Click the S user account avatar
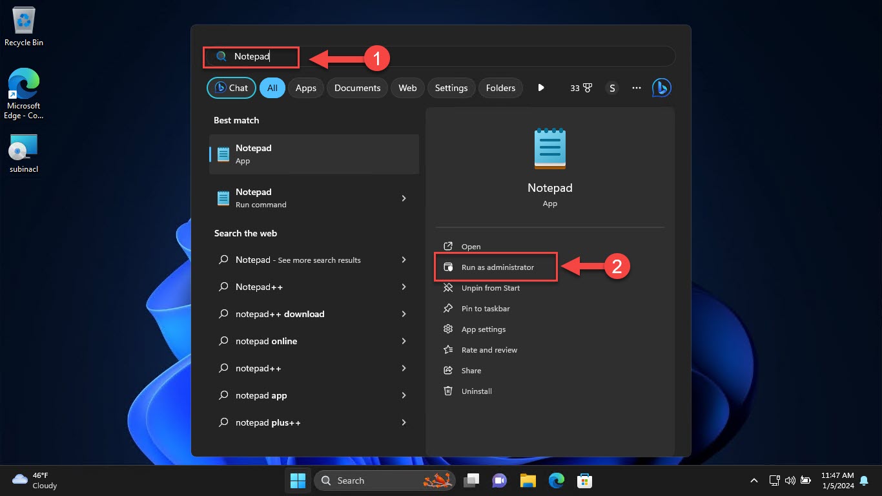This screenshot has width=882, height=496. coord(612,88)
